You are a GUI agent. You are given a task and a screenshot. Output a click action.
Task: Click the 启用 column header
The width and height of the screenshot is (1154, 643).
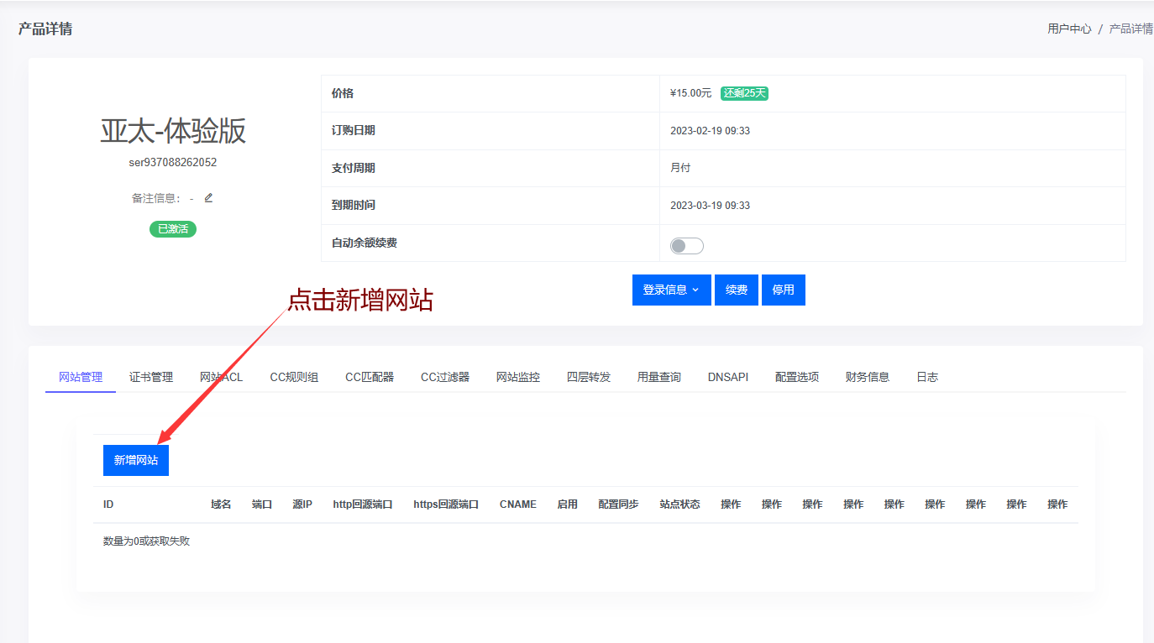pos(567,504)
